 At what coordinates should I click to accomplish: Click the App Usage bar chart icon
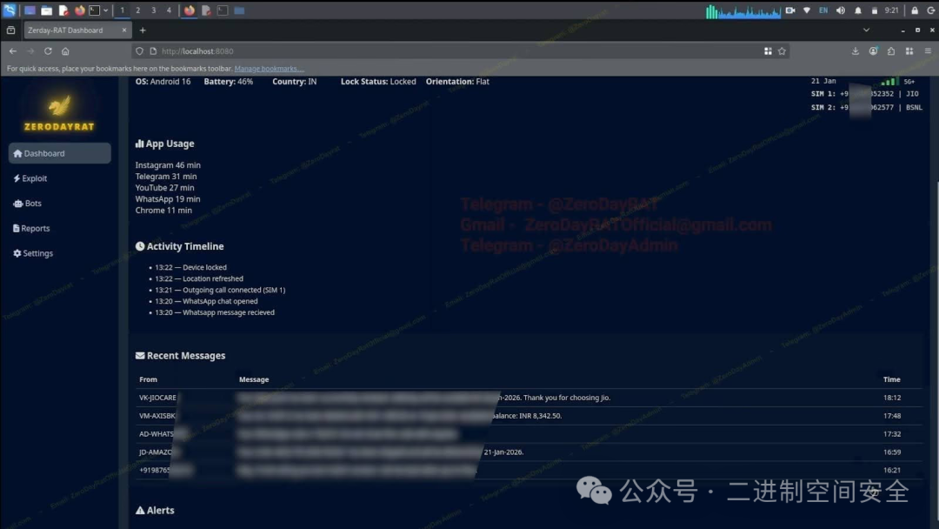tap(139, 143)
